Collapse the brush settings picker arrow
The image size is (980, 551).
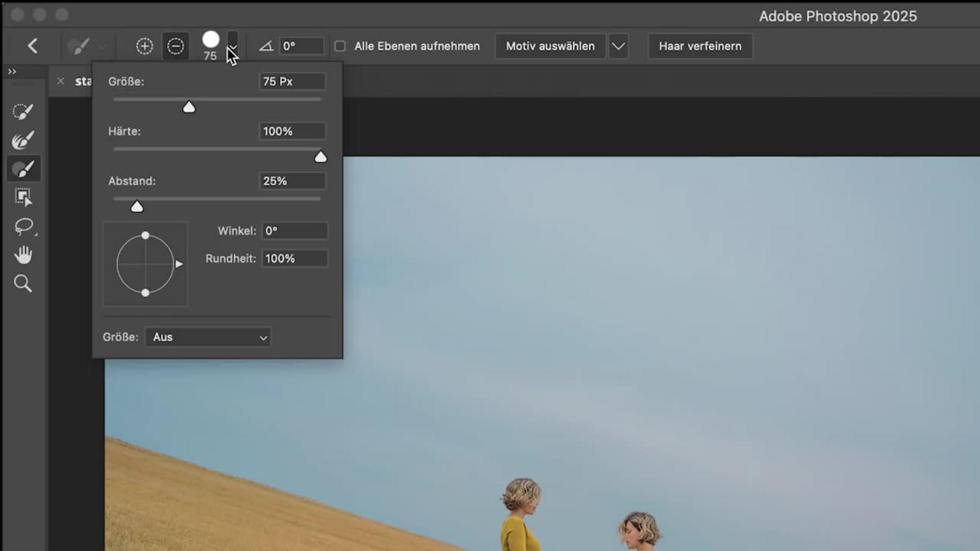click(x=232, y=46)
